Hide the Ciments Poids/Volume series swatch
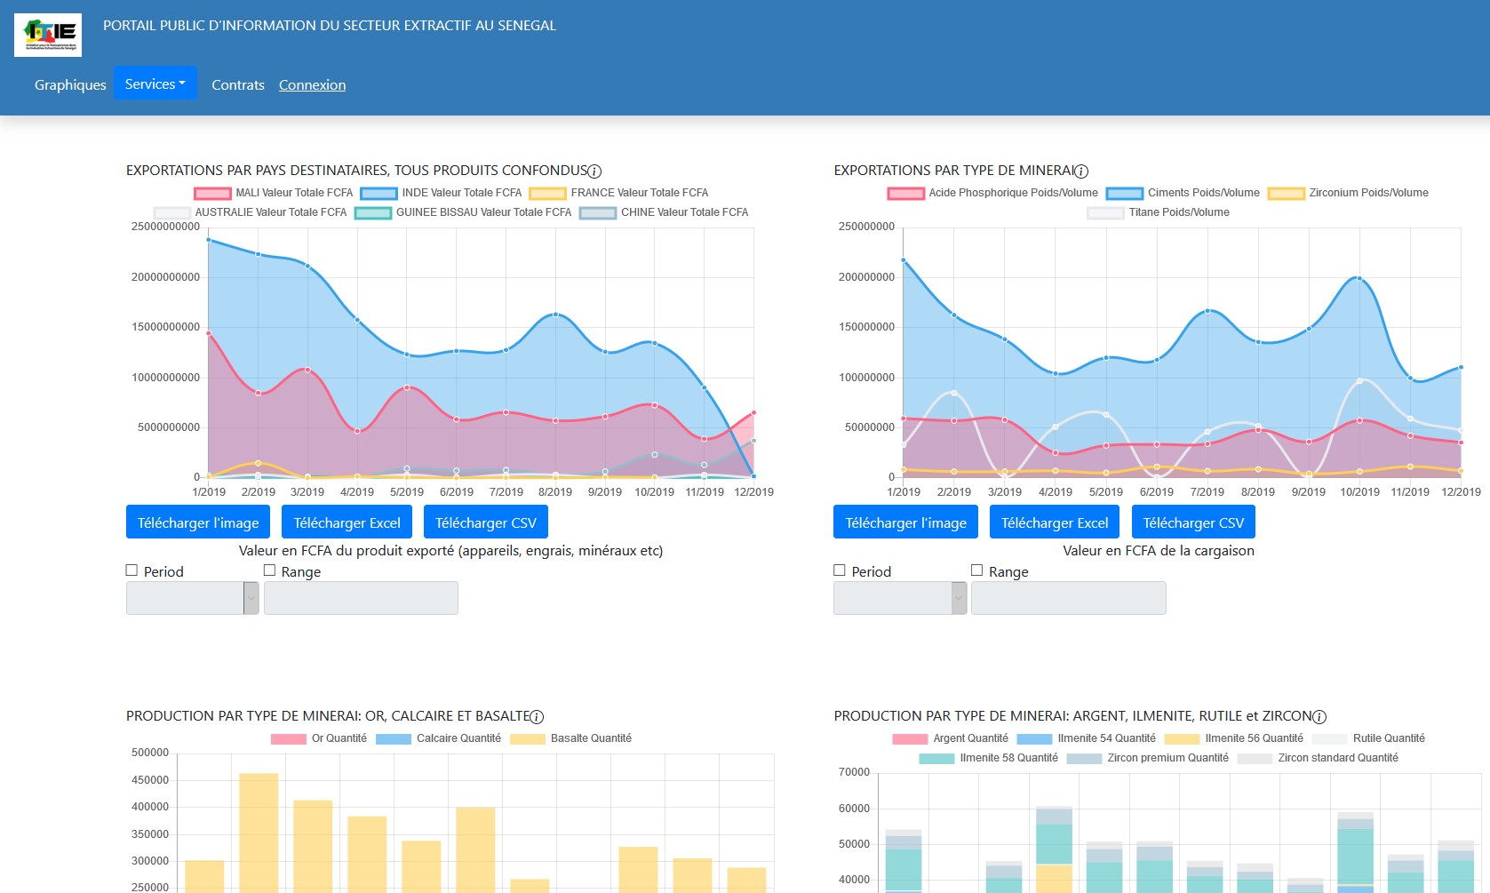 1124,193
